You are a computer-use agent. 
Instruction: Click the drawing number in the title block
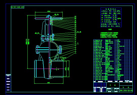[x=126, y=90]
